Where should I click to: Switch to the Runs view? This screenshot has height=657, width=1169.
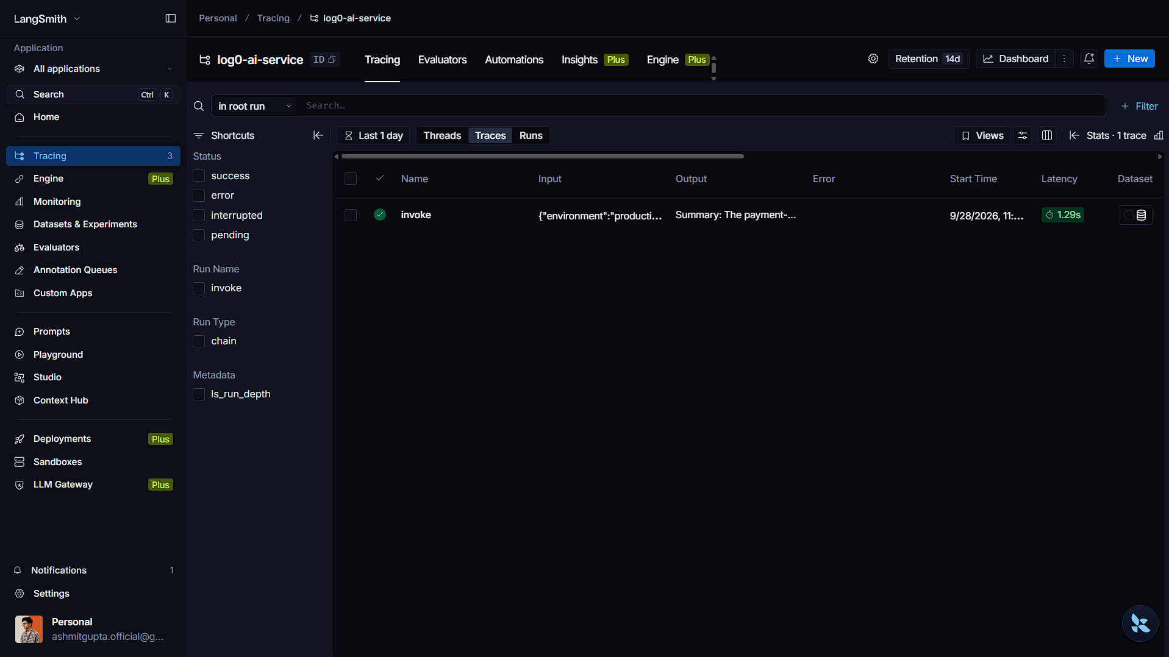point(531,135)
